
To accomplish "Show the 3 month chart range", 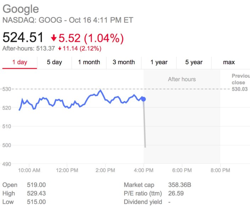I will click(x=124, y=62).
